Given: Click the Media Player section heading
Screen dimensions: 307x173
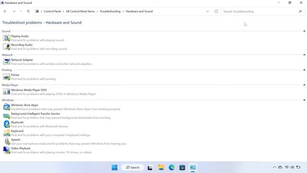Looking at the screenshot, I should pos(10,85).
